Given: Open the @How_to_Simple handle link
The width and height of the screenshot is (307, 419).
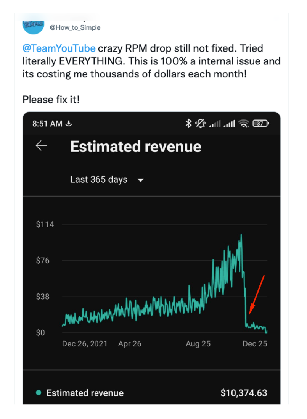Looking at the screenshot, I should pos(75,27).
